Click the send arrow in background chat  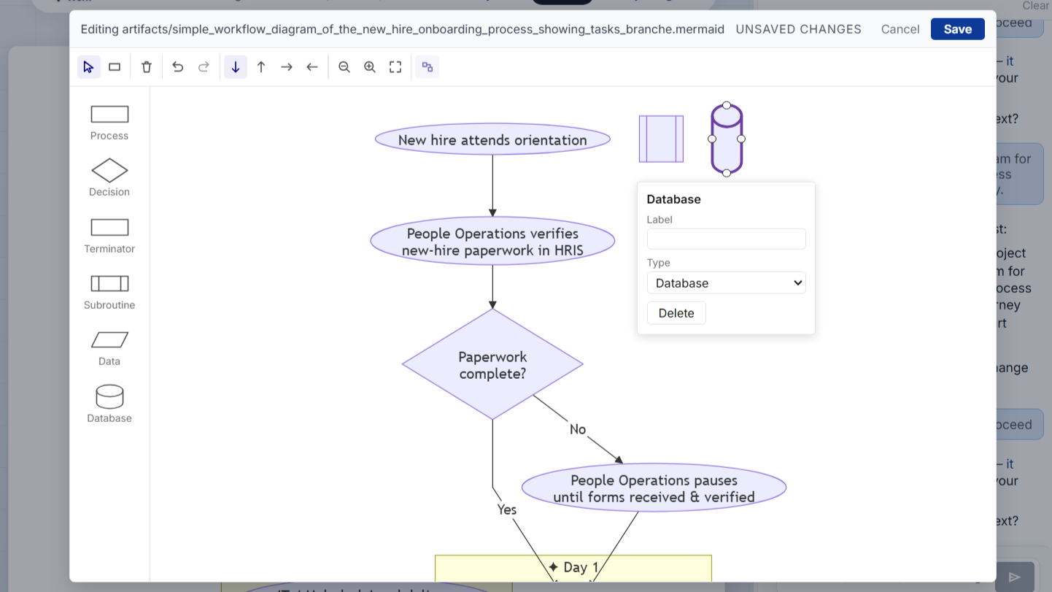[x=1015, y=577]
